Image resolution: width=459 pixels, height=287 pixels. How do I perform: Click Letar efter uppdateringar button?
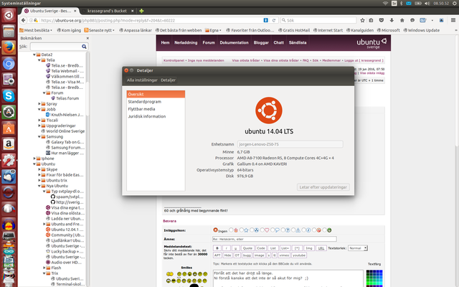point(323,187)
